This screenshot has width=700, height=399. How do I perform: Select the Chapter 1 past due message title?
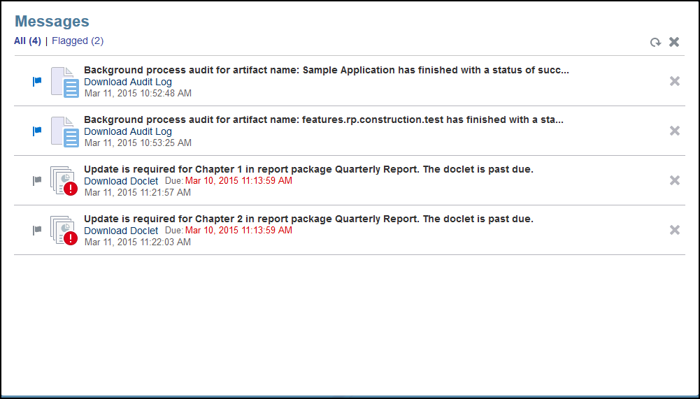tap(308, 169)
